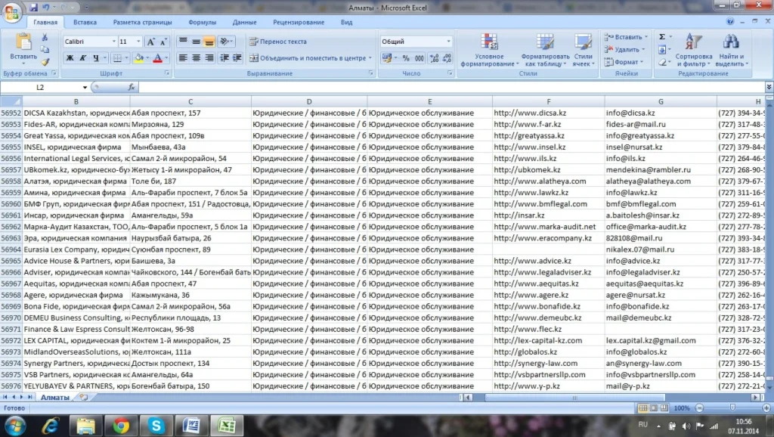Toggle italic formatting (К)

82,58
